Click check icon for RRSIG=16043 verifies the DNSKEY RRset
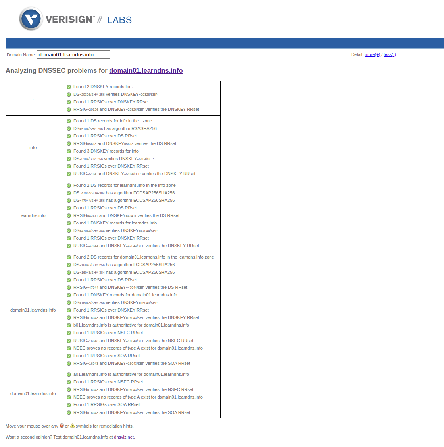 [x=69, y=318]
